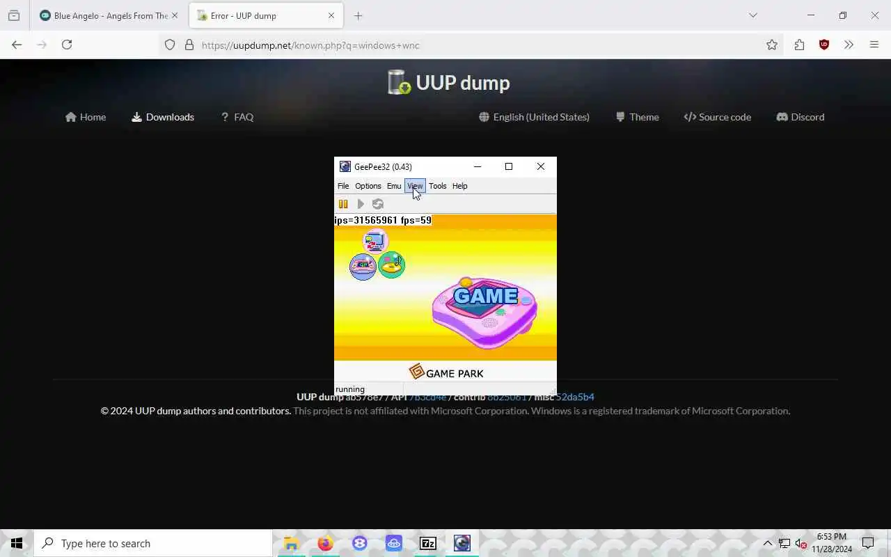This screenshot has width=891, height=557.
Task: Open the purple face icon taskbar app
Action: point(394,543)
